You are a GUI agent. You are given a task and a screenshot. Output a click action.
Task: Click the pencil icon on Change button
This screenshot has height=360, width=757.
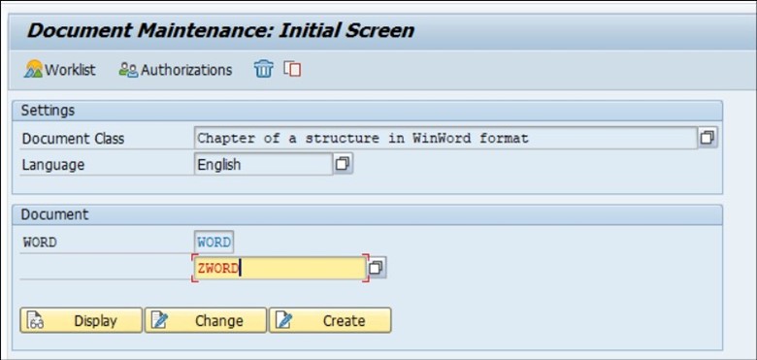pos(159,320)
